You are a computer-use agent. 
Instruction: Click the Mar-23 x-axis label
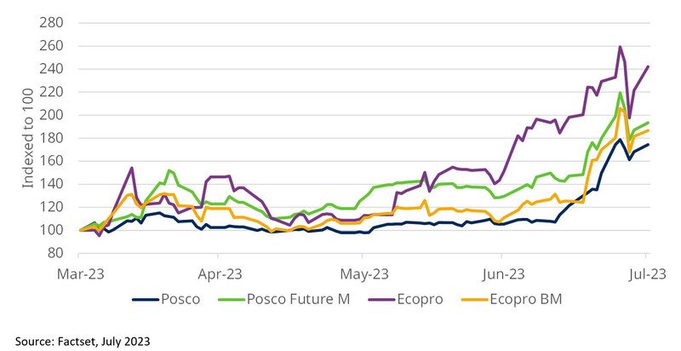[x=80, y=273]
